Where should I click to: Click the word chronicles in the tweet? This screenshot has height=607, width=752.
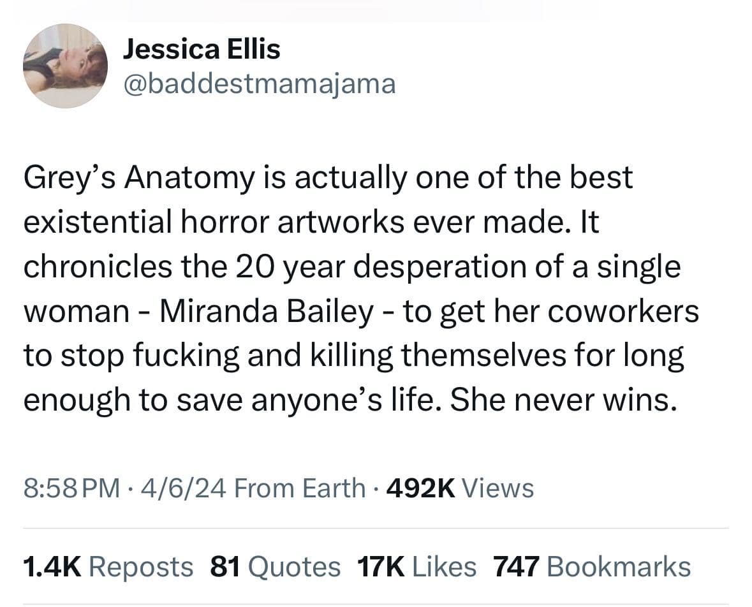click(96, 267)
